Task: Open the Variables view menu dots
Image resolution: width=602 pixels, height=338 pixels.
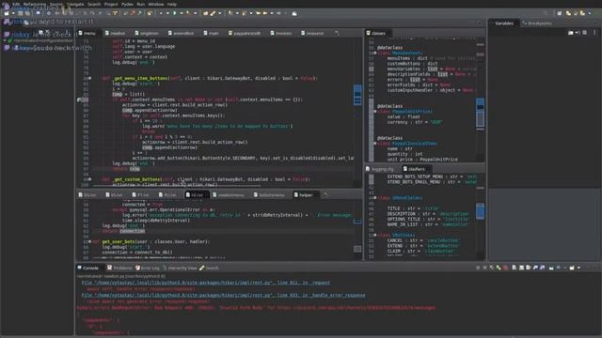Action: (x=594, y=33)
